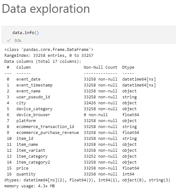Screen dimensions: 176x192
Task: Click the RangeIndex 33258 entries line
Action: [x=49, y=56]
